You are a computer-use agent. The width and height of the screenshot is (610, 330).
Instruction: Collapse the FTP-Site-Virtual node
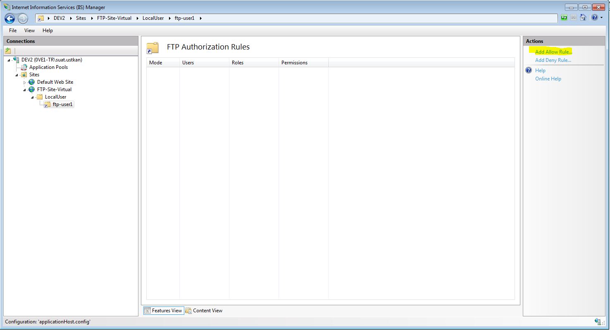24,90
